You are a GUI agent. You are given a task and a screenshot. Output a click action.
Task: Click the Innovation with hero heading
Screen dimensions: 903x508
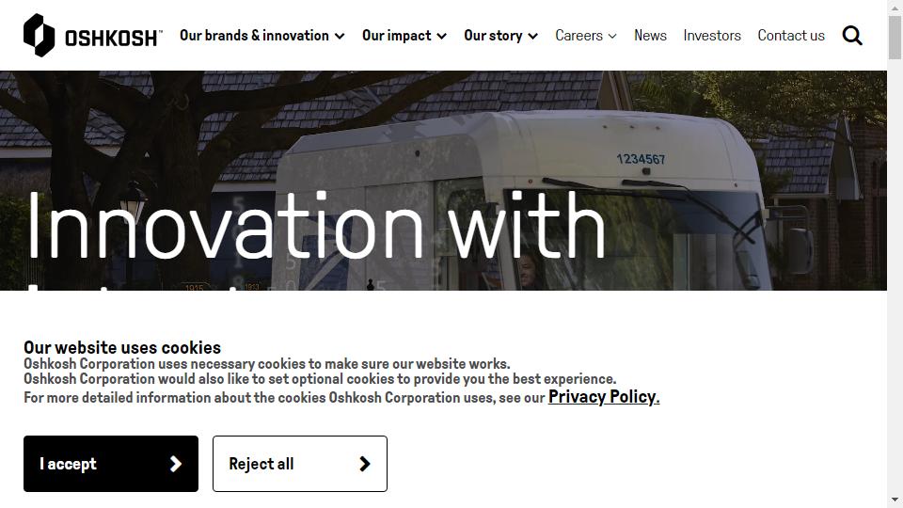[316, 226]
